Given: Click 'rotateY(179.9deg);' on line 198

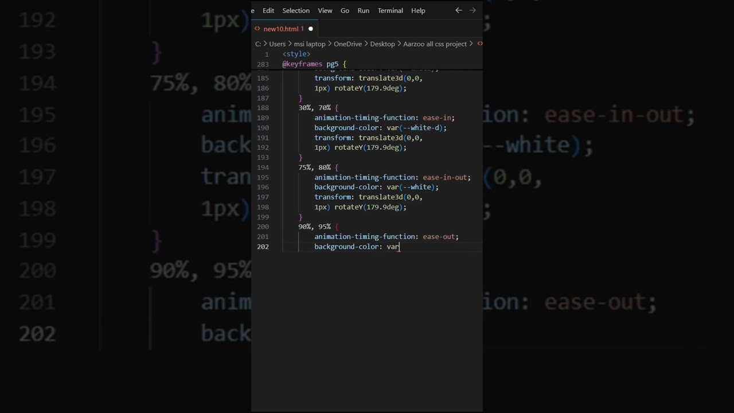Looking at the screenshot, I should [x=370, y=207].
